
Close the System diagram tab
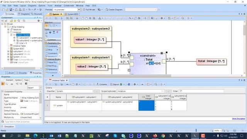(x=61, y=14)
